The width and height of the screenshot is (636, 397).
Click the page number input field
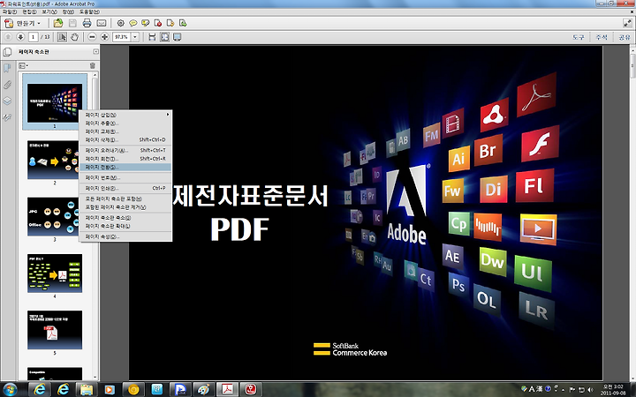(34, 37)
